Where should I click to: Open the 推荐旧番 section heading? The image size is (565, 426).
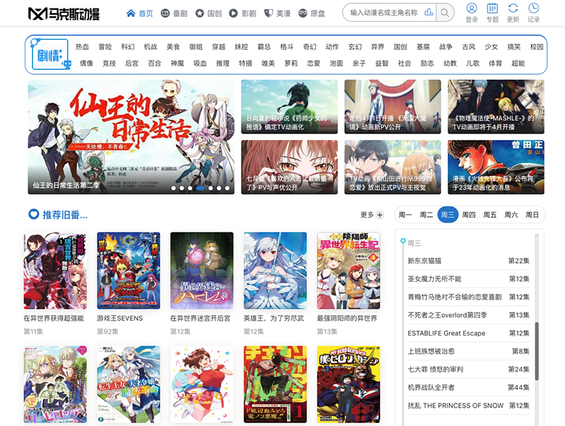pos(65,215)
